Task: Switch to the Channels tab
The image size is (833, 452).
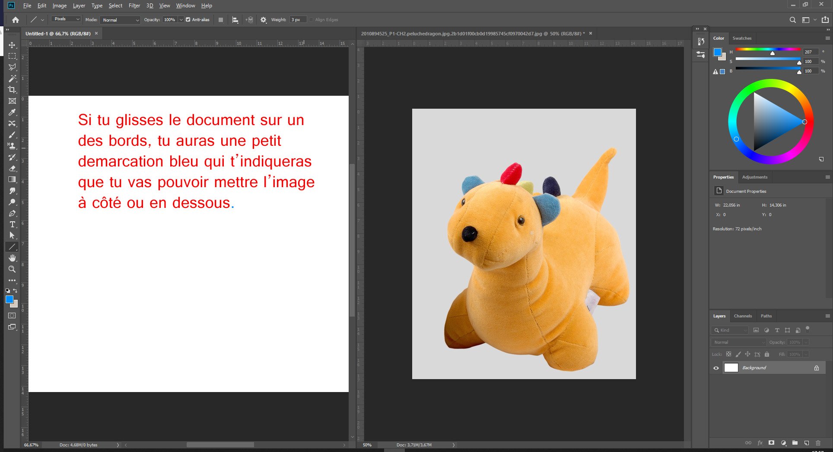Action: pyautogui.click(x=743, y=316)
